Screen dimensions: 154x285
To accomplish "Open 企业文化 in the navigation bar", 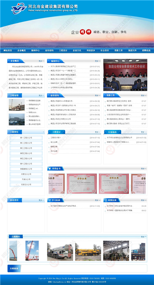I will tap(77, 50).
